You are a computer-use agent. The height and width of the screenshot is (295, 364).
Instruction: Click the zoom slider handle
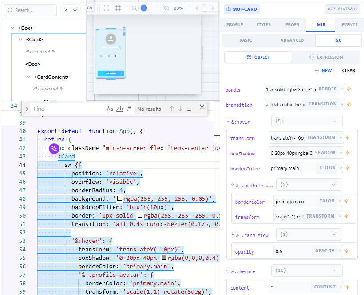pos(144,8)
